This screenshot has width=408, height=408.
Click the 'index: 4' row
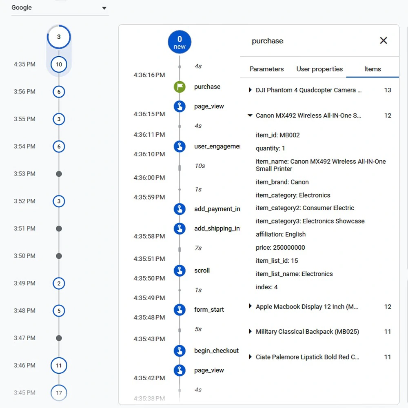tap(266, 287)
